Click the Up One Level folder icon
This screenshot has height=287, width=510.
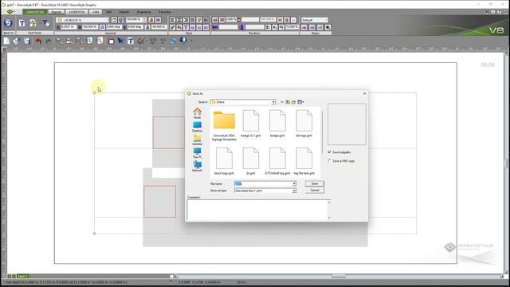click(288, 102)
